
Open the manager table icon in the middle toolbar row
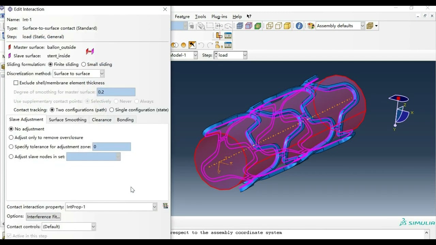click(228, 35)
